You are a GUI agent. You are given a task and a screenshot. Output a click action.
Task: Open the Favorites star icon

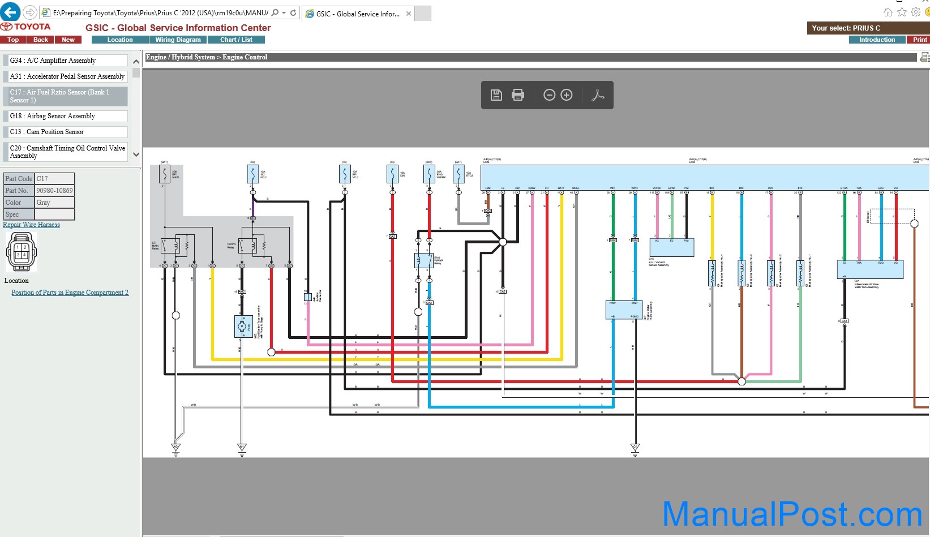click(x=902, y=12)
